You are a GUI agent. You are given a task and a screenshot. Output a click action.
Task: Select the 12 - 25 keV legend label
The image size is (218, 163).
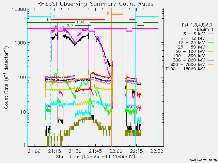pos(191,42)
